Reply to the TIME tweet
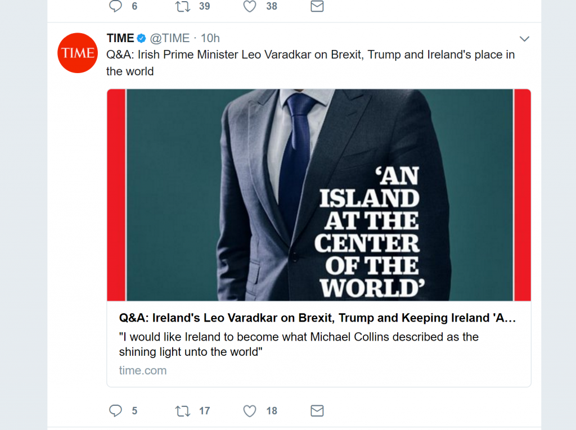Image resolution: width=576 pixels, height=430 pixels. tap(115, 411)
